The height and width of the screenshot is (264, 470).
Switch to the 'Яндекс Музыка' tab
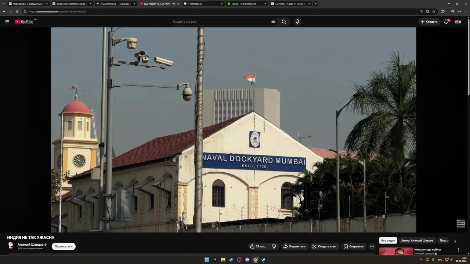click(x=115, y=4)
